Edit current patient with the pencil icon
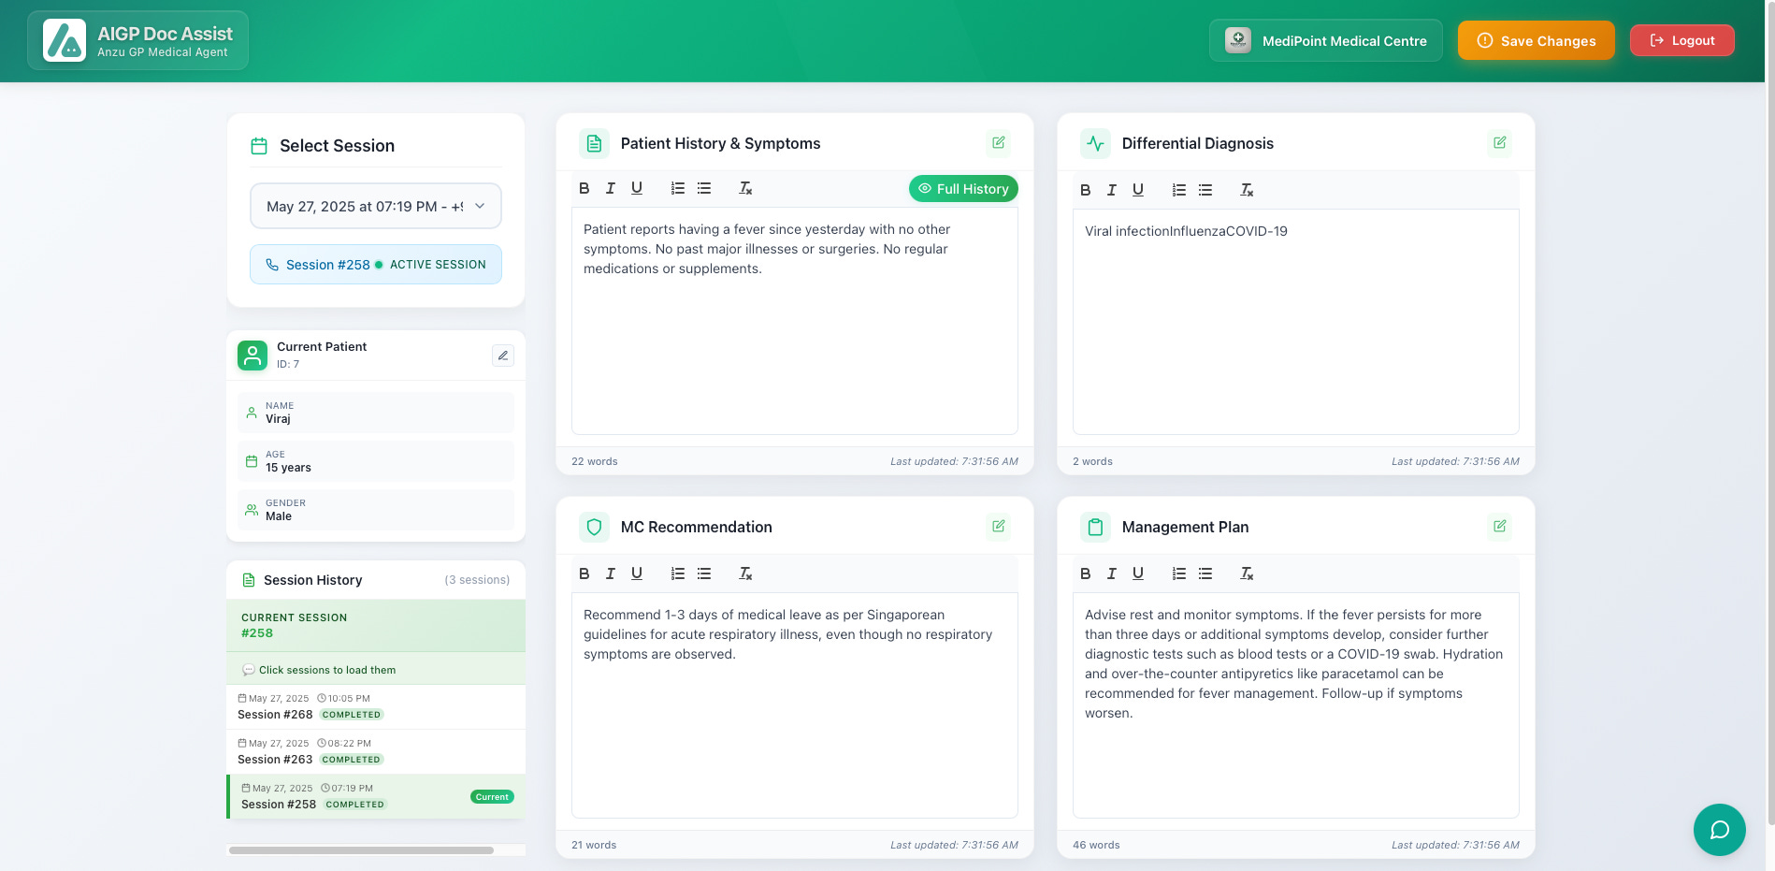The width and height of the screenshot is (1775, 871). click(x=503, y=356)
